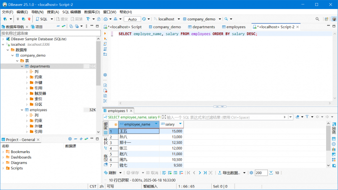Switch to the departments editor tab
This screenshot has height=190, width=338.
click(x=201, y=27)
